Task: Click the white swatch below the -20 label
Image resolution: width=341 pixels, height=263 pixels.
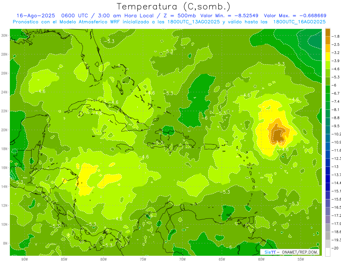Action: [328, 252]
